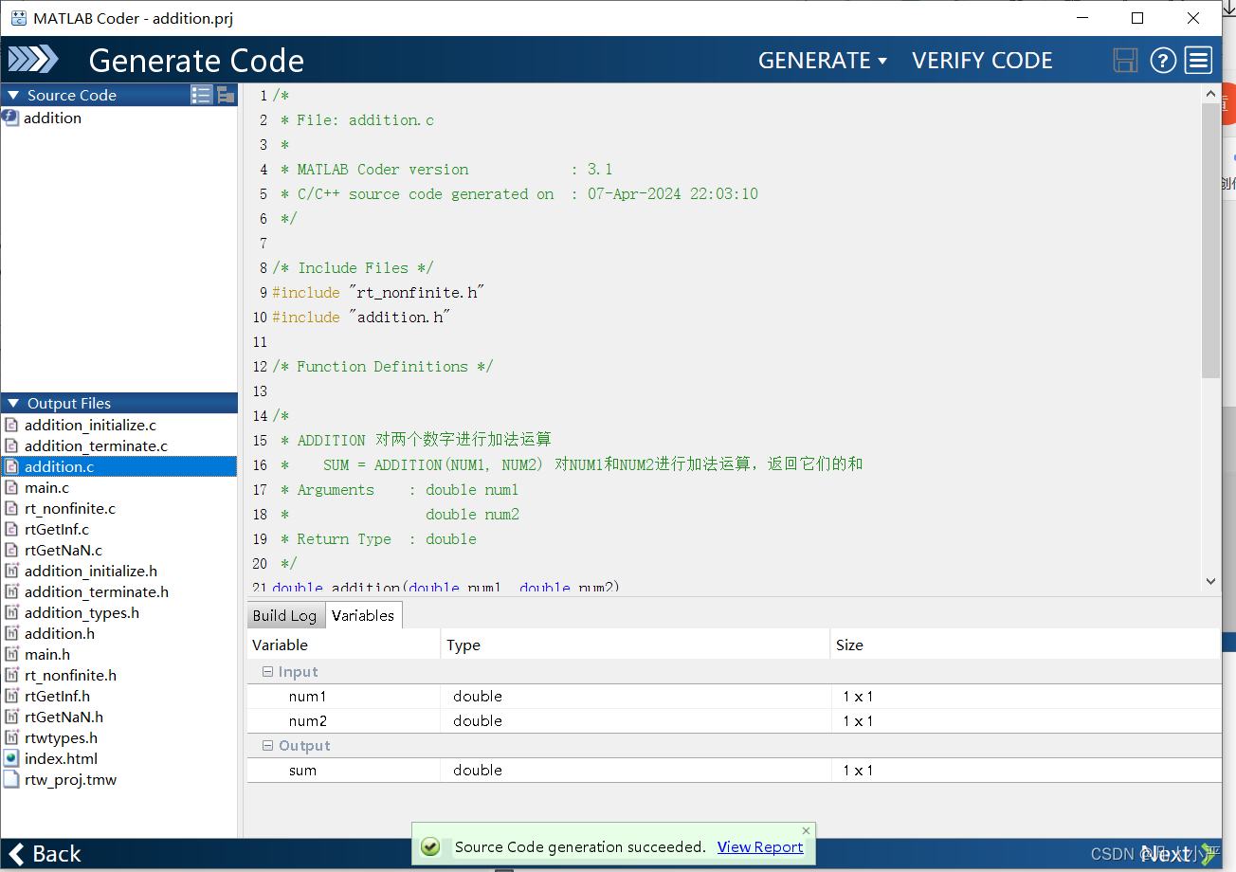Image resolution: width=1236 pixels, height=872 pixels.
Task: Select addition.c in Output Files
Action: point(118,466)
